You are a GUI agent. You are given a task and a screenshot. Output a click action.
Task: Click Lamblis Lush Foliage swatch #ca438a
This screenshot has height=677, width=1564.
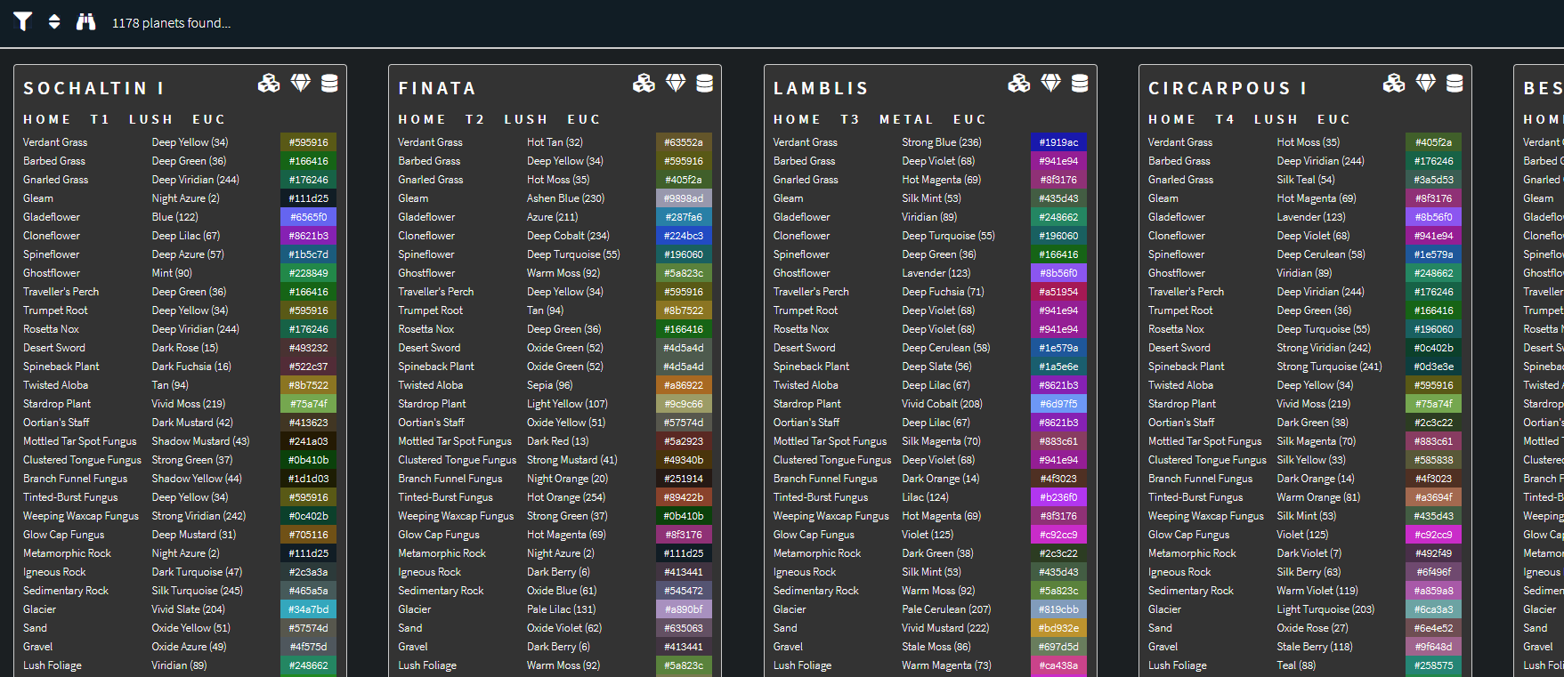[1058, 665]
